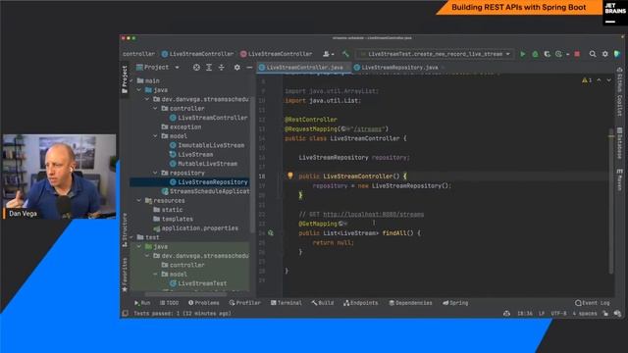The height and width of the screenshot is (353, 628).
Task: Toggle Favorites side tab on left stripe
Action: tap(125, 275)
